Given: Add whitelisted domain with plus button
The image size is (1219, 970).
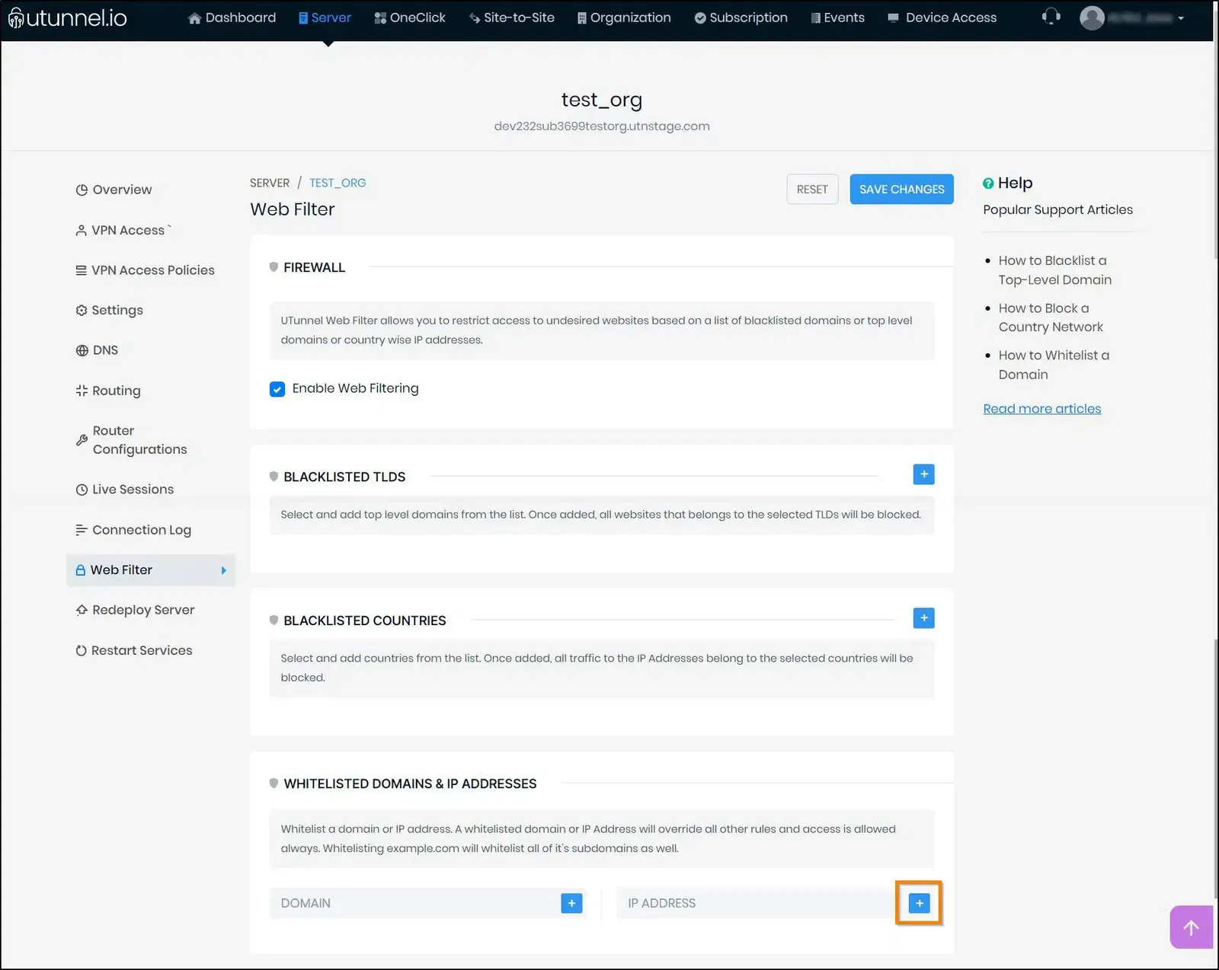Looking at the screenshot, I should (x=571, y=903).
